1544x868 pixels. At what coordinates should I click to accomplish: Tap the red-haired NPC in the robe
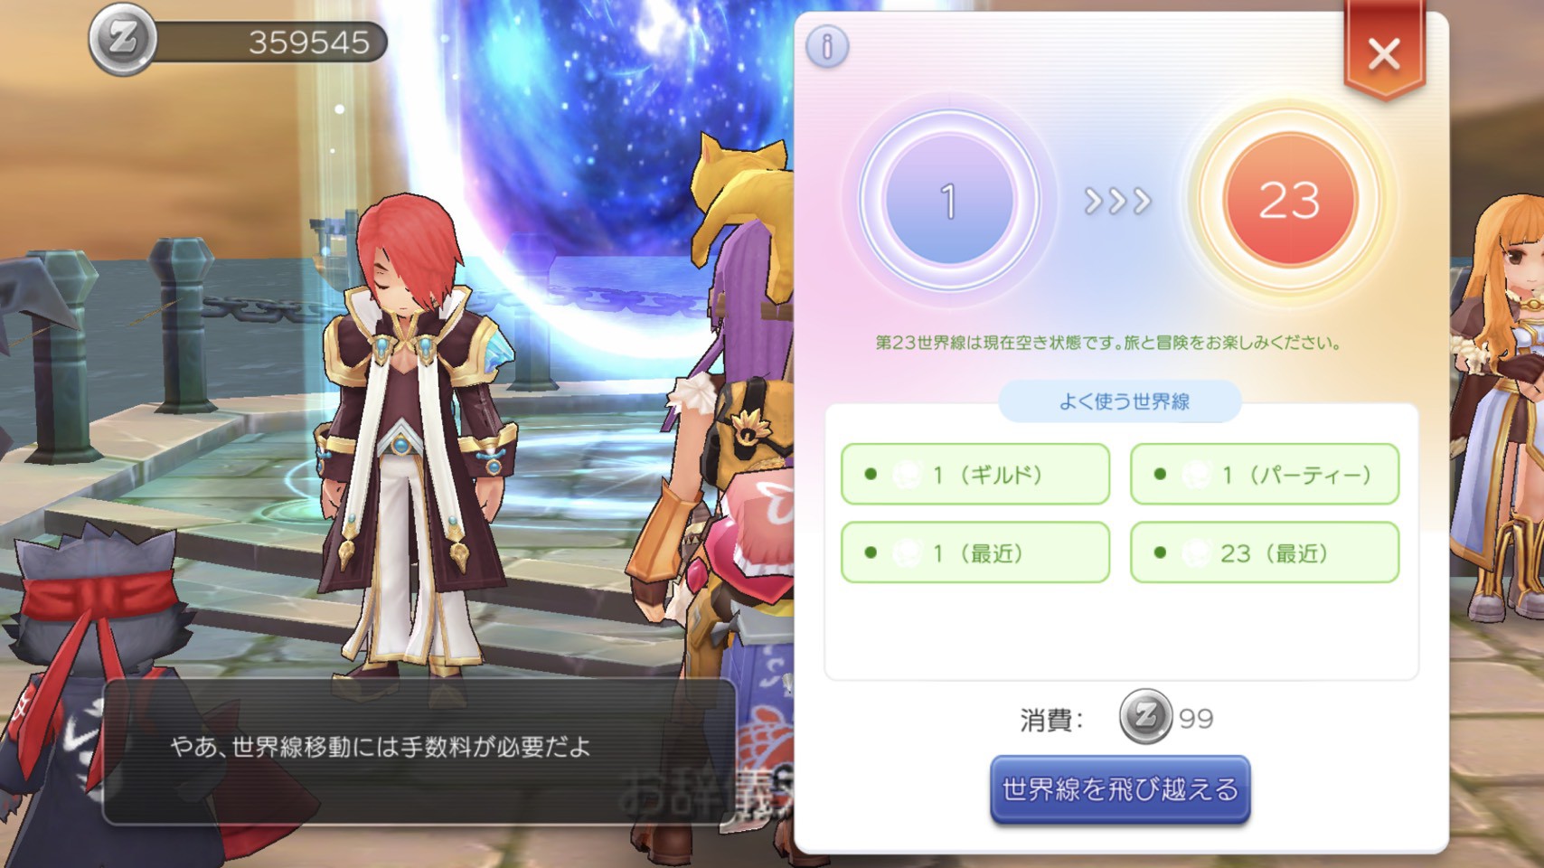pos(416,434)
